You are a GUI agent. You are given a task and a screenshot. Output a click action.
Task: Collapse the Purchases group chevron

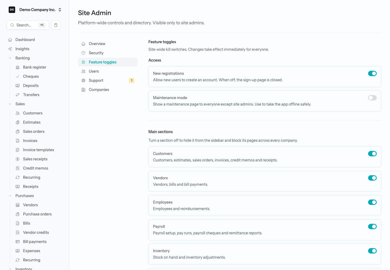10,196
